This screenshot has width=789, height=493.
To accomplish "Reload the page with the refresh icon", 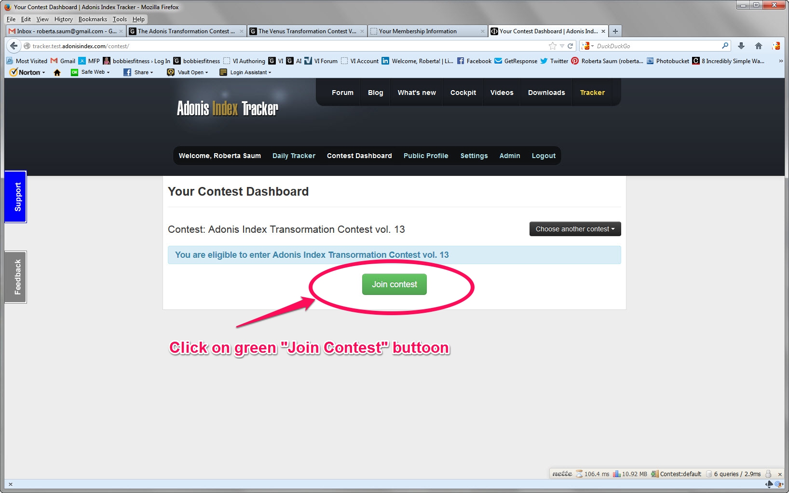I will 570,46.
